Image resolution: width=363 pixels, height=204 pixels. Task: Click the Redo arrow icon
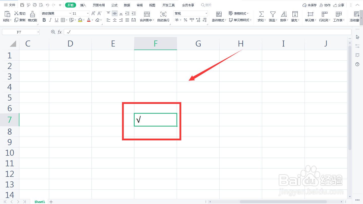tap(53, 5)
